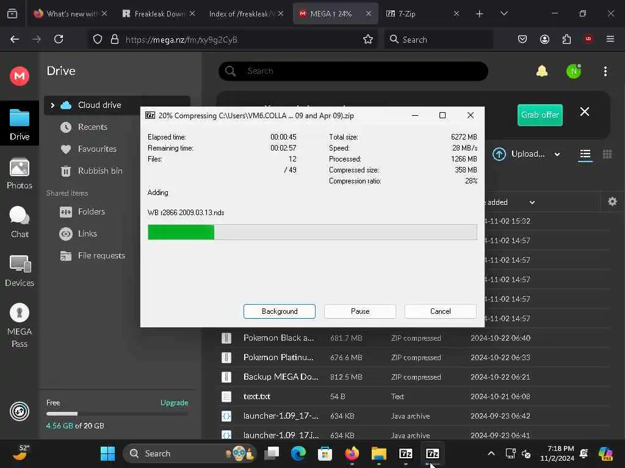625x468 pixels.
Task: Click the Upgrade storage link
Action: point(174,403)
